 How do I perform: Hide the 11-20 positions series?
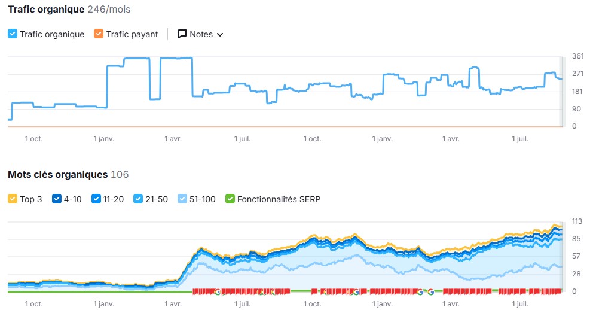tap(96, 199)
